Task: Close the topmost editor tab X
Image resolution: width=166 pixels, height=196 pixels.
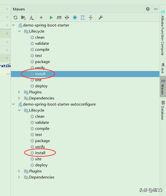Action: (7, 9)
